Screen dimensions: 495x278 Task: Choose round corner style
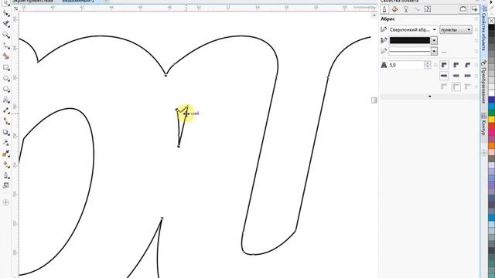(456, 65)
